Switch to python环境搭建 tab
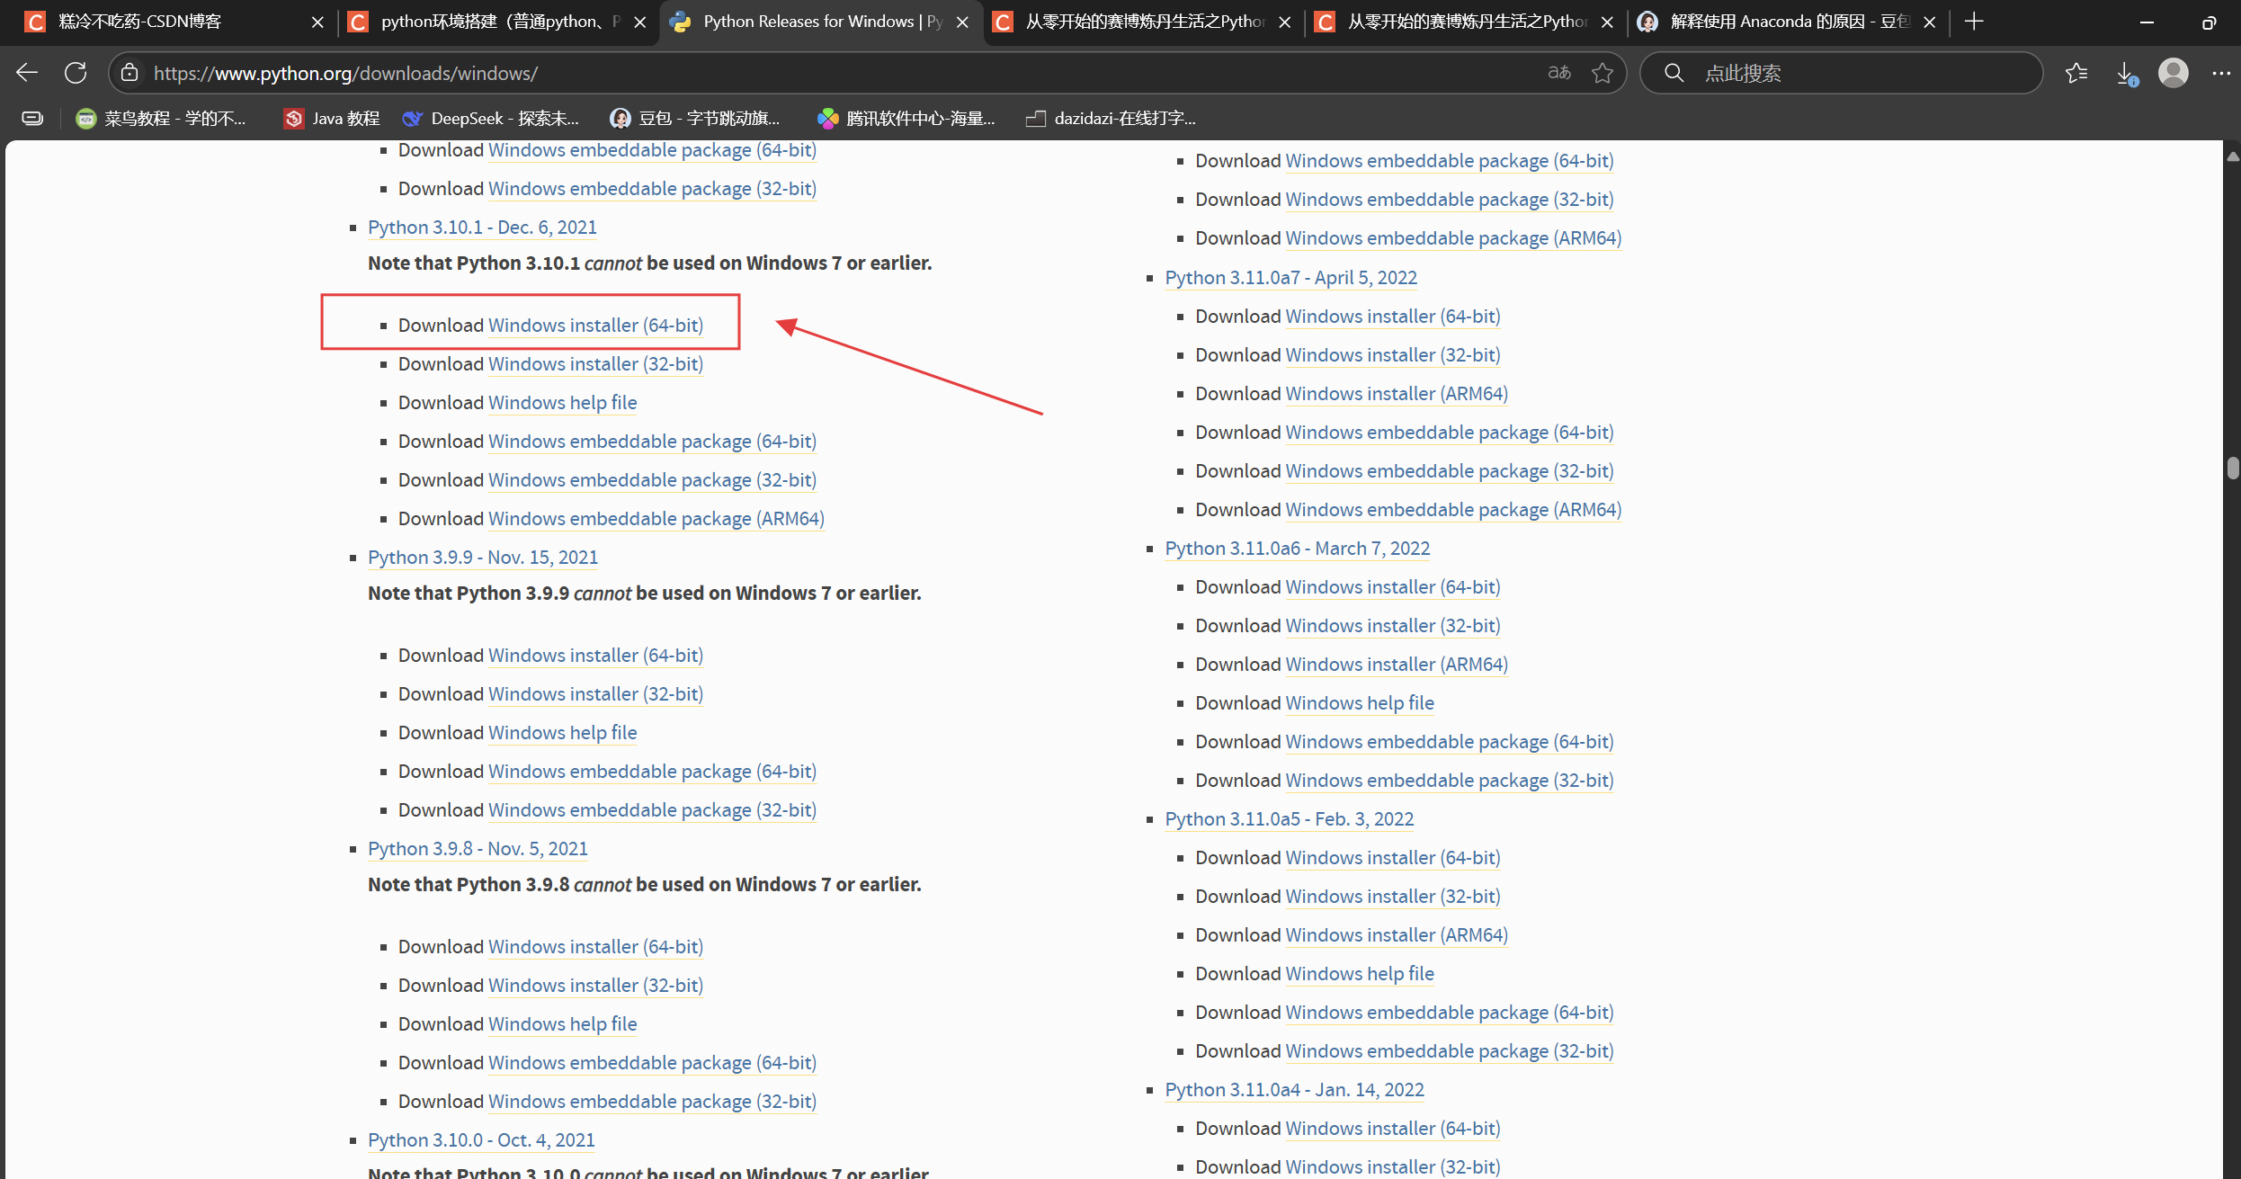Screen dimensions: 2241x1179 click(497, 22)
